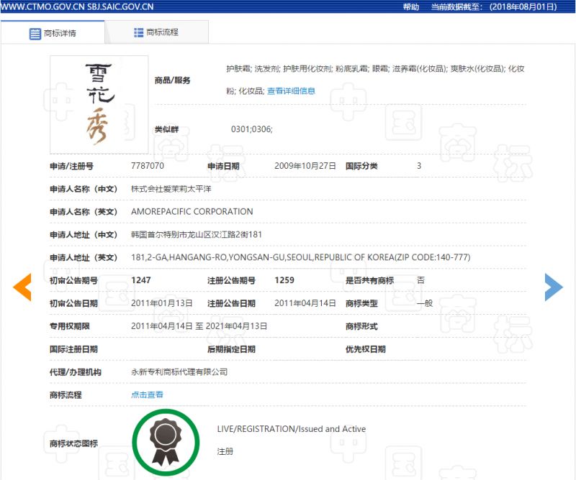Go to next record with blue arrow
576x480 pixels.
click(554, 287)
